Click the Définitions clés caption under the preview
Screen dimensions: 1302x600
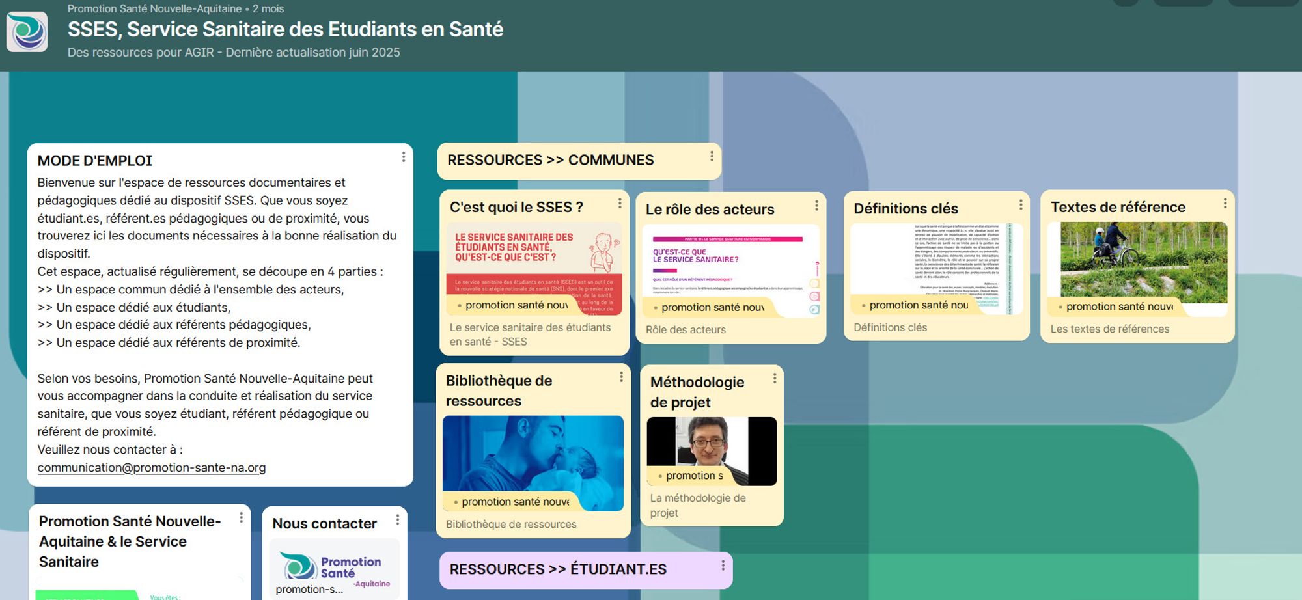point(890,327)
